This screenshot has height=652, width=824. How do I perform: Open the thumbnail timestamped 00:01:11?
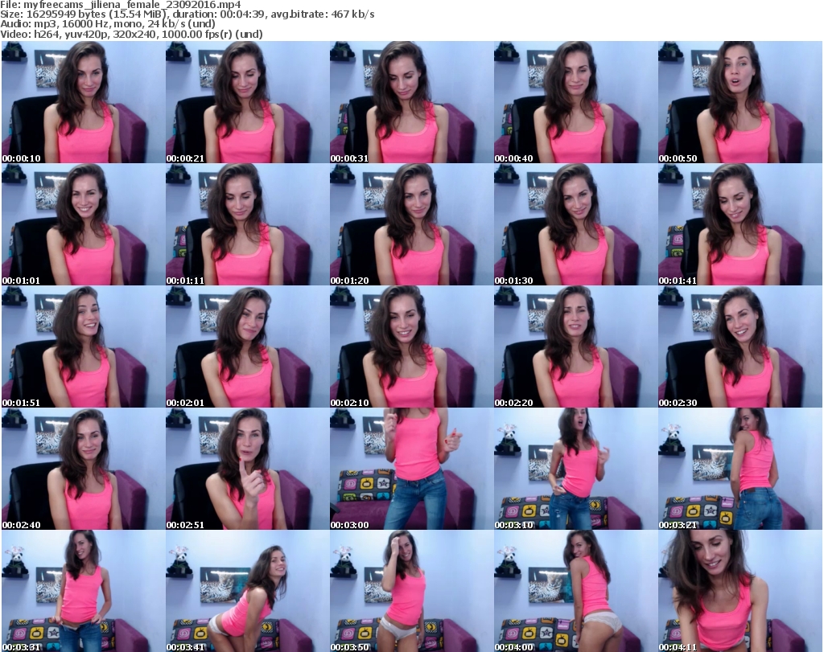pos(248,224)
